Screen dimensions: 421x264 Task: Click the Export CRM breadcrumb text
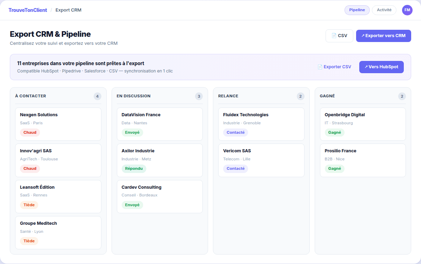(68, 10)
